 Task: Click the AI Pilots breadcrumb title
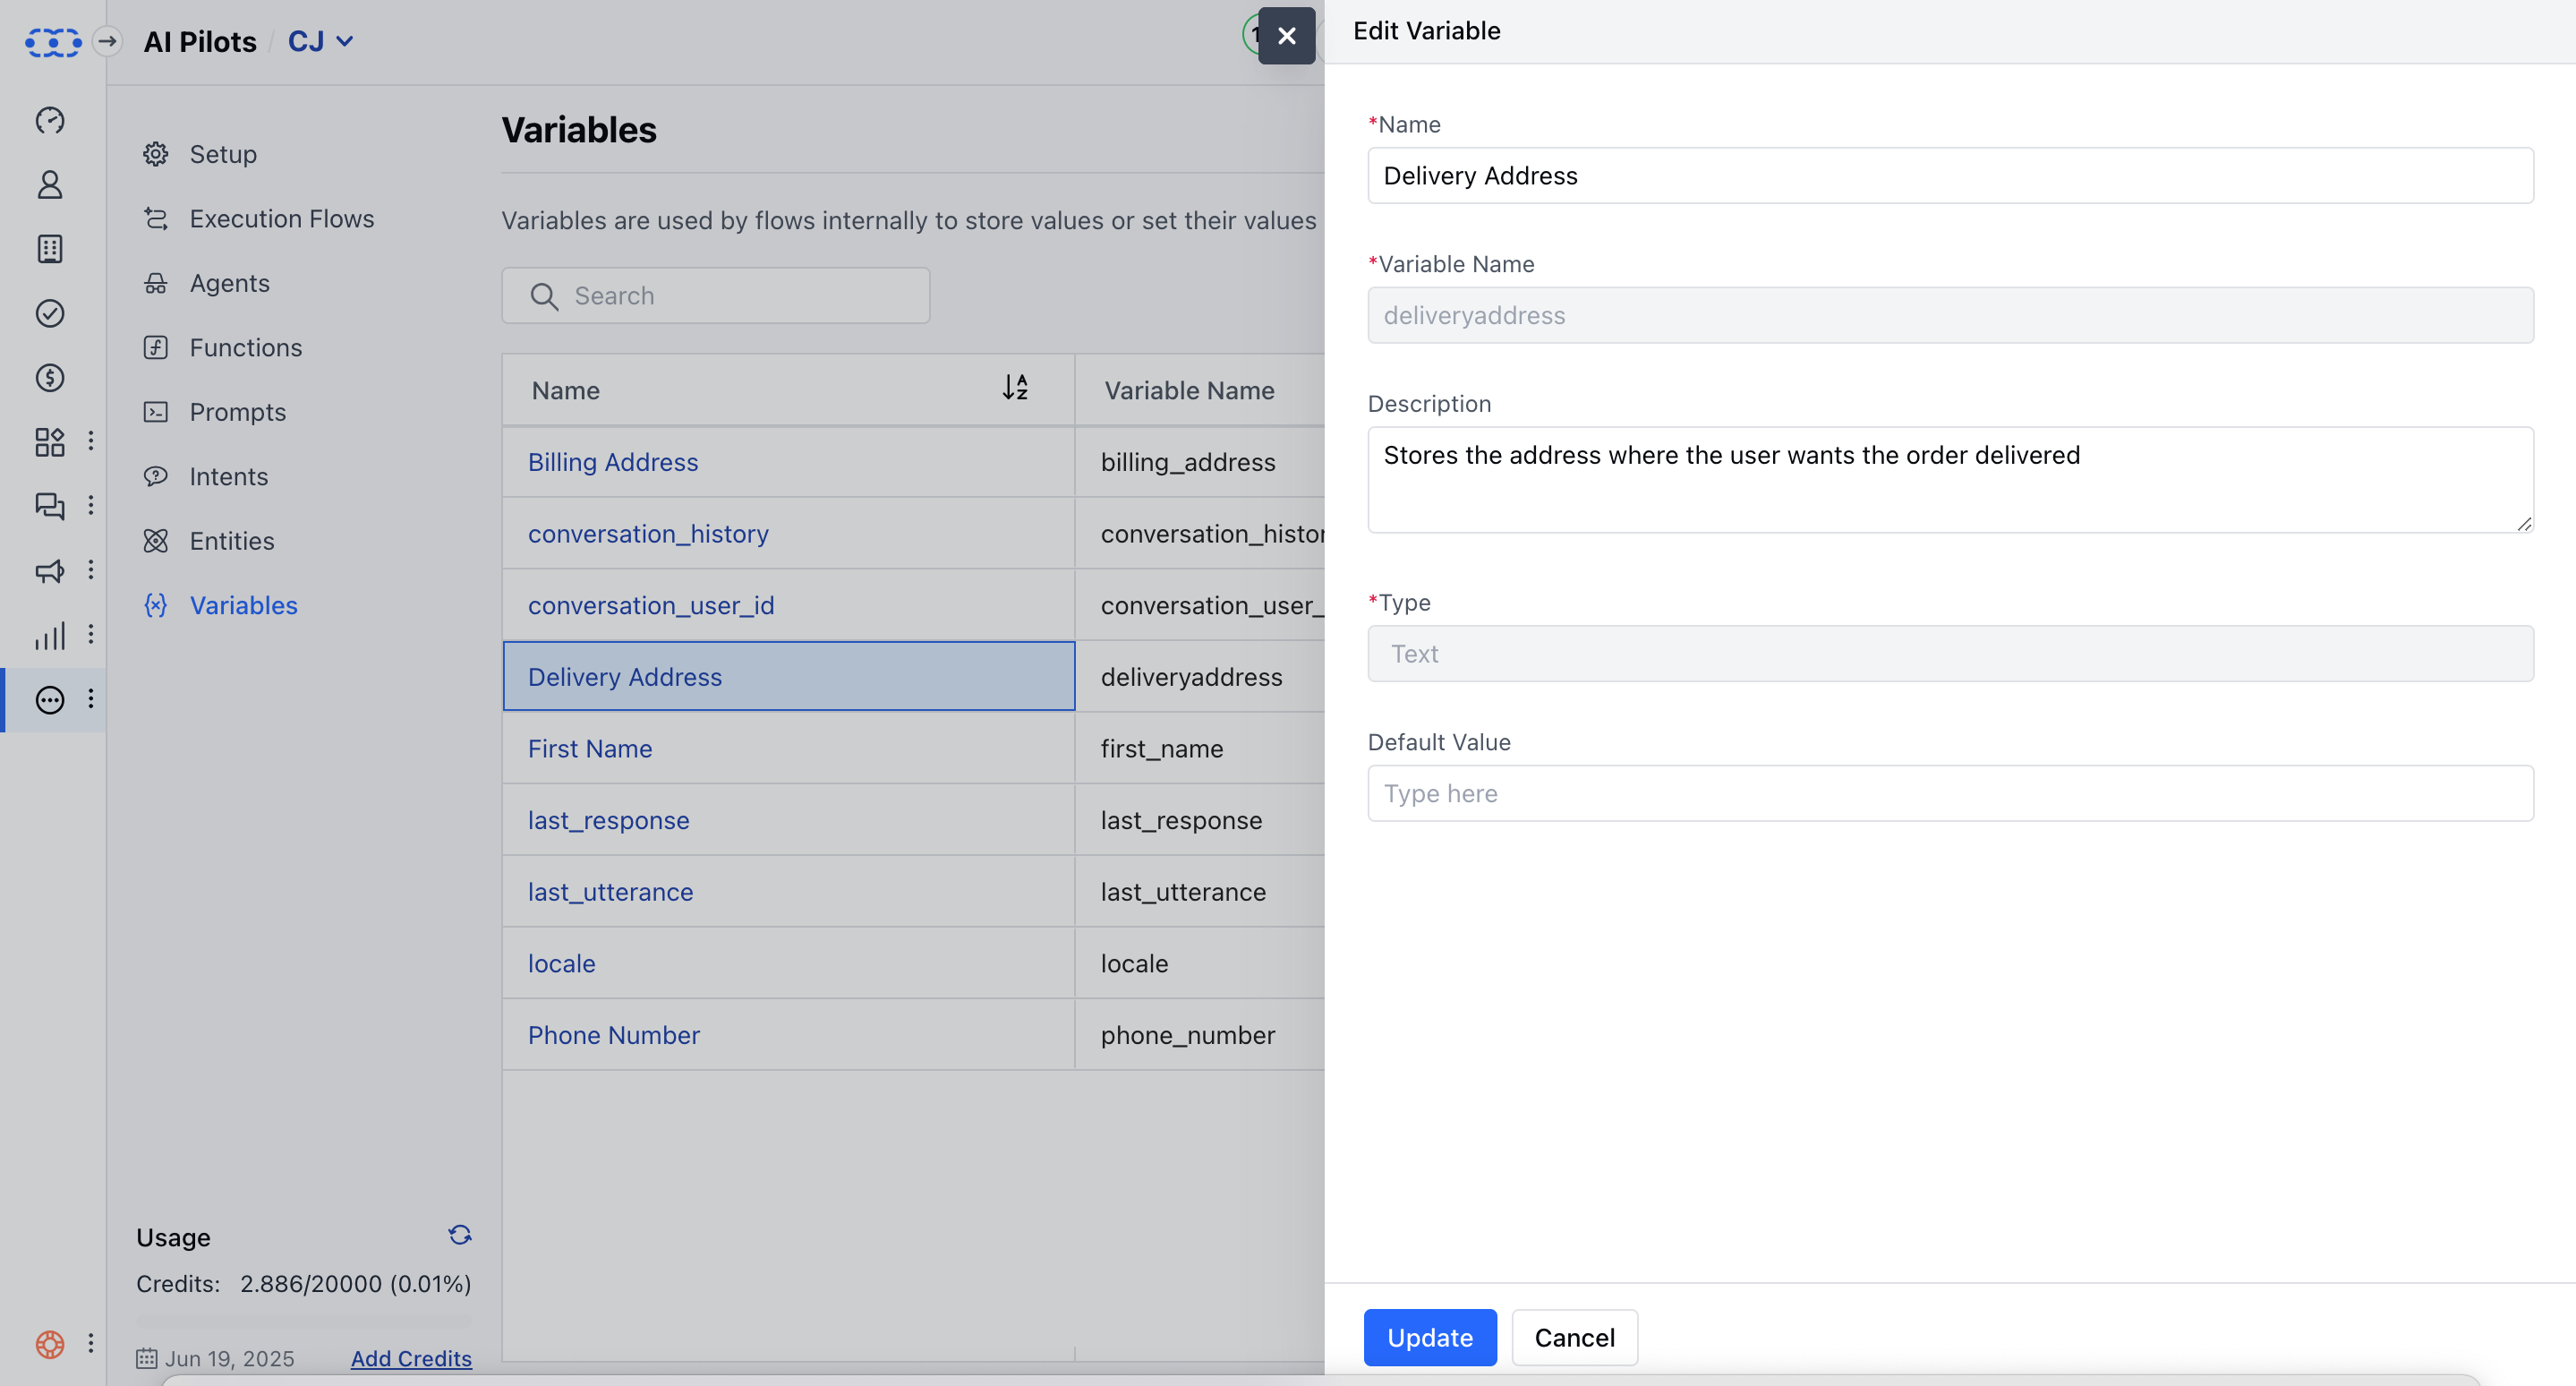click(200, 41)
